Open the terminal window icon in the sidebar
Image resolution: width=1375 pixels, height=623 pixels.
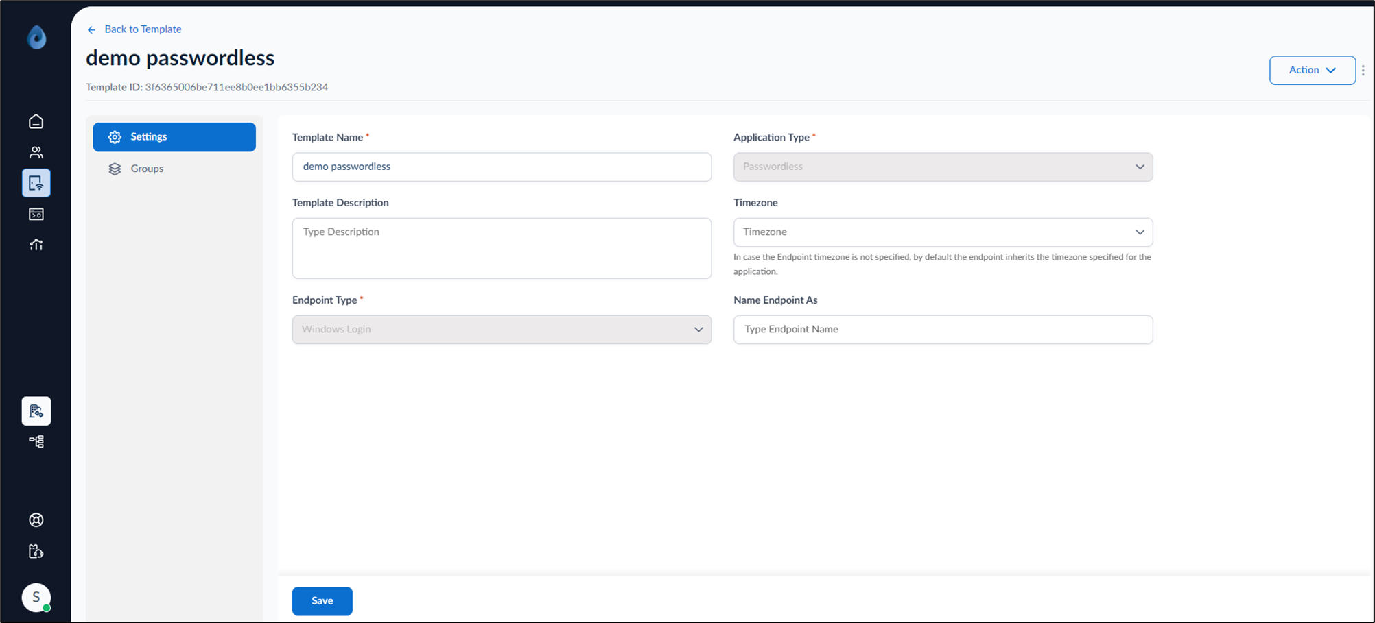(36, 215)
